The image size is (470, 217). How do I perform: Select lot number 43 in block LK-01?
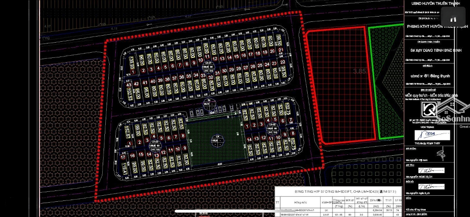pyautogui.click(x=129, y=84)
